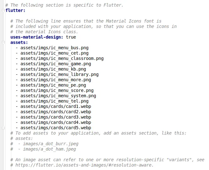The width and height of the screenshot is (209, 170).
Task: Click the commented '# assets:' line
Action: (x=21, y=138)
